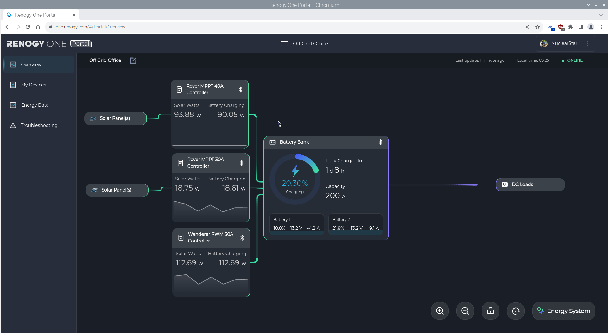The image size is (608, 333).
Task: Click the controller icon on Rover MPPT 30A card
Action: tap(180, 163)
